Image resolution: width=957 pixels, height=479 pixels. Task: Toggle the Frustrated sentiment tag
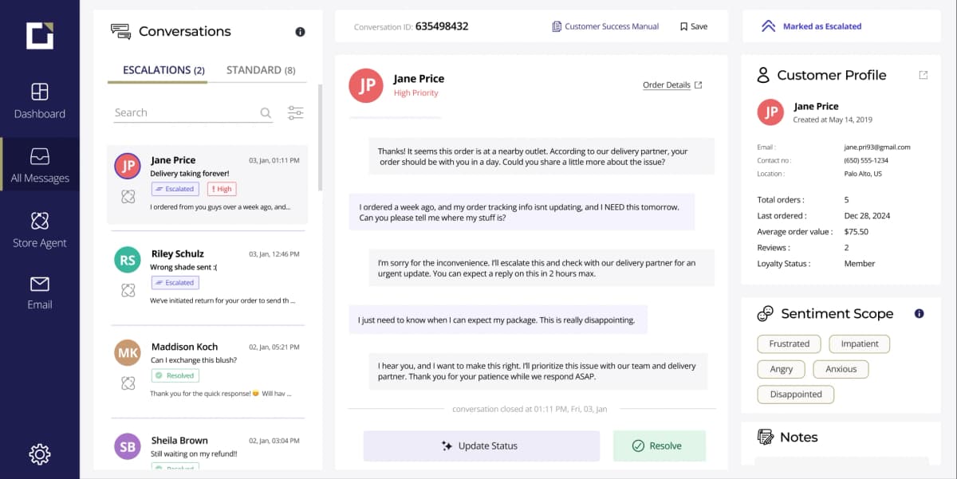pyautogui.click(x=789, y=344)
